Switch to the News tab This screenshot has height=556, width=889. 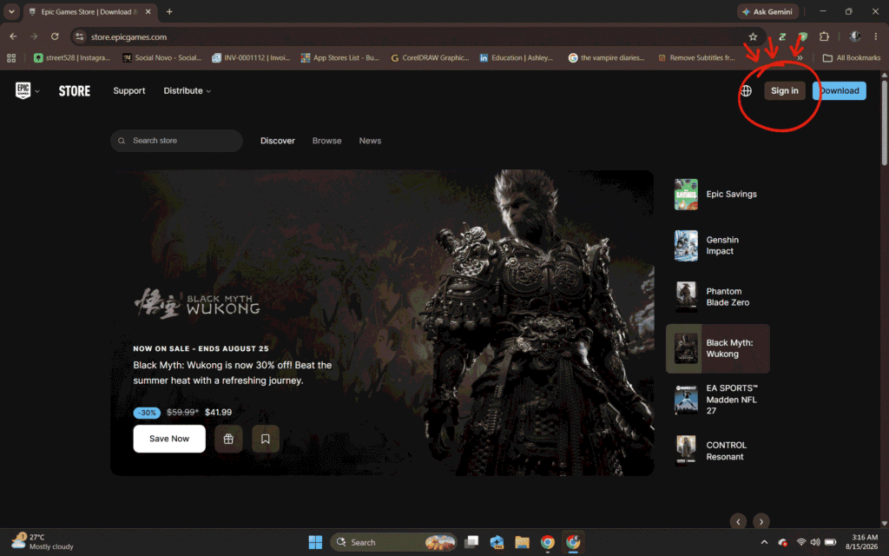[x=370, y=141]
